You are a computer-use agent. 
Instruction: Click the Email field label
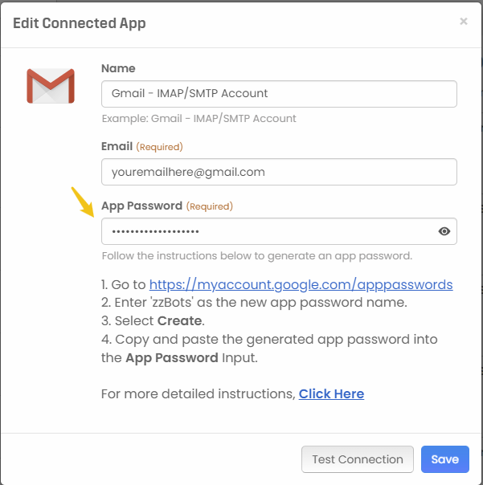click(x=117, y=147)
